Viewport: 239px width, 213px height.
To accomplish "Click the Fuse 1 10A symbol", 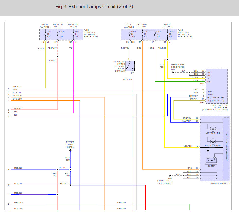I will point(58,34).
